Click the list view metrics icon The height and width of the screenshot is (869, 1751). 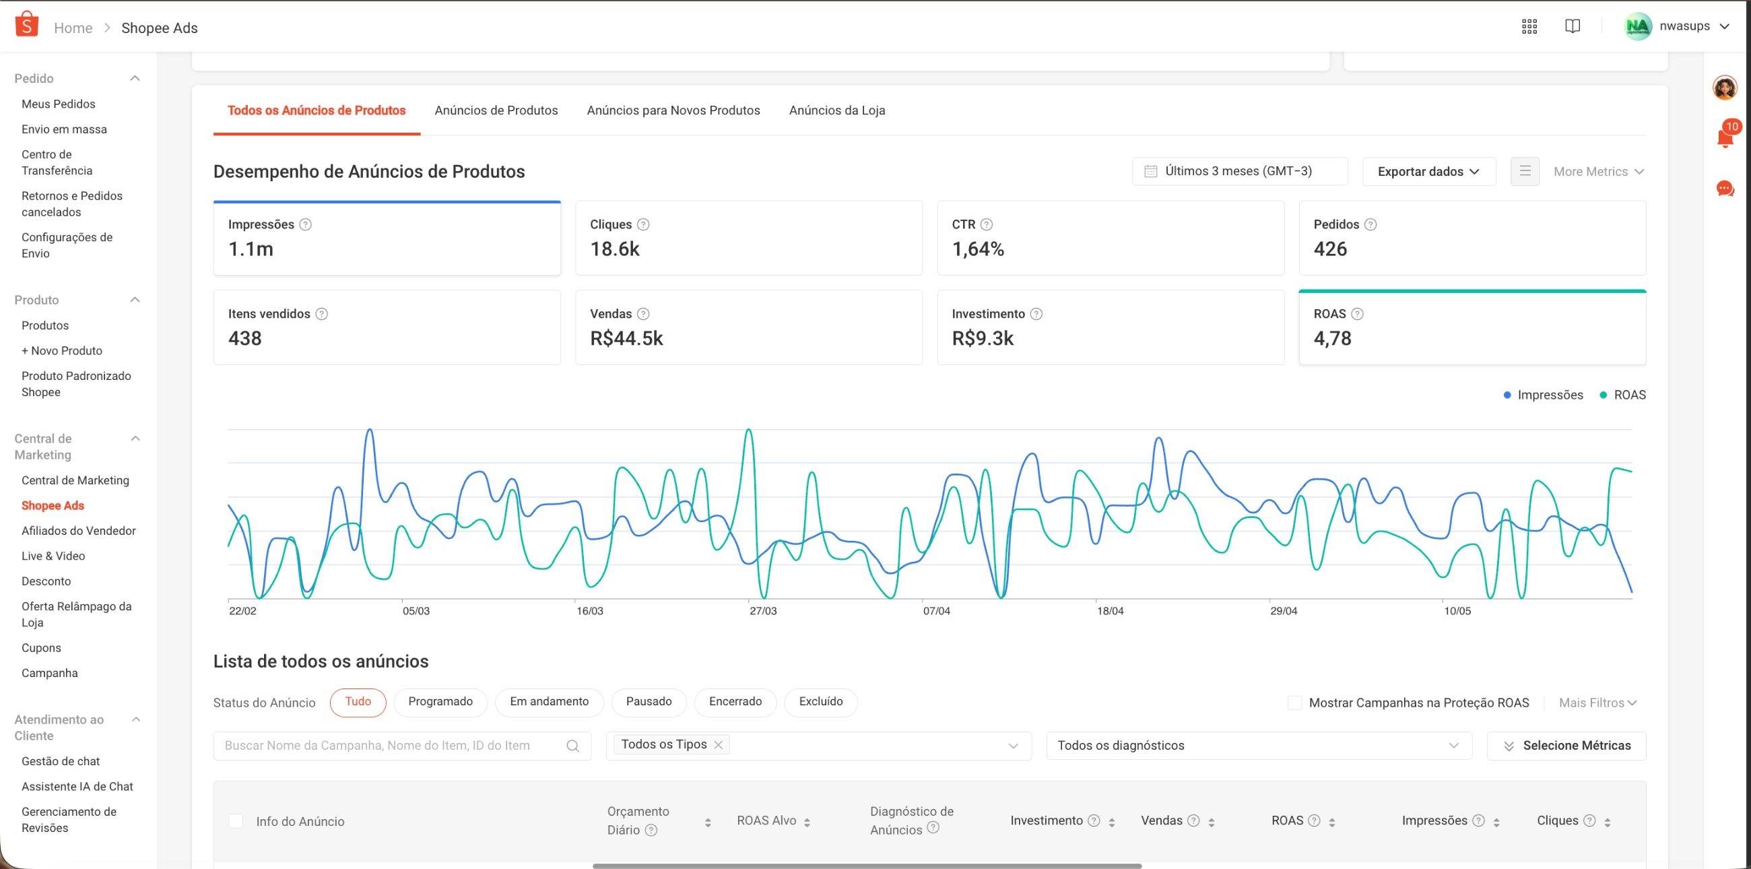click(x=1525, y=171)
